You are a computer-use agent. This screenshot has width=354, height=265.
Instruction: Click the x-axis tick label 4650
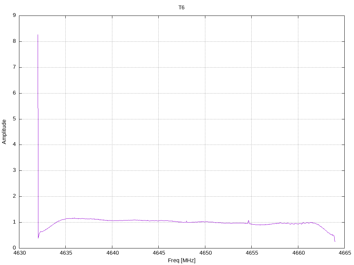205,253
